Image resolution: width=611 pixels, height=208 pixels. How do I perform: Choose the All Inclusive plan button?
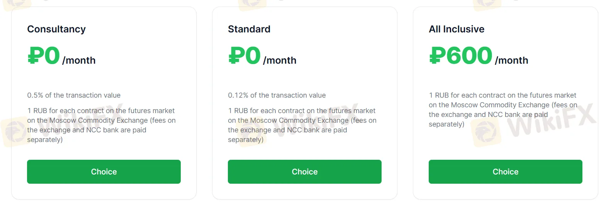(505, 172)
